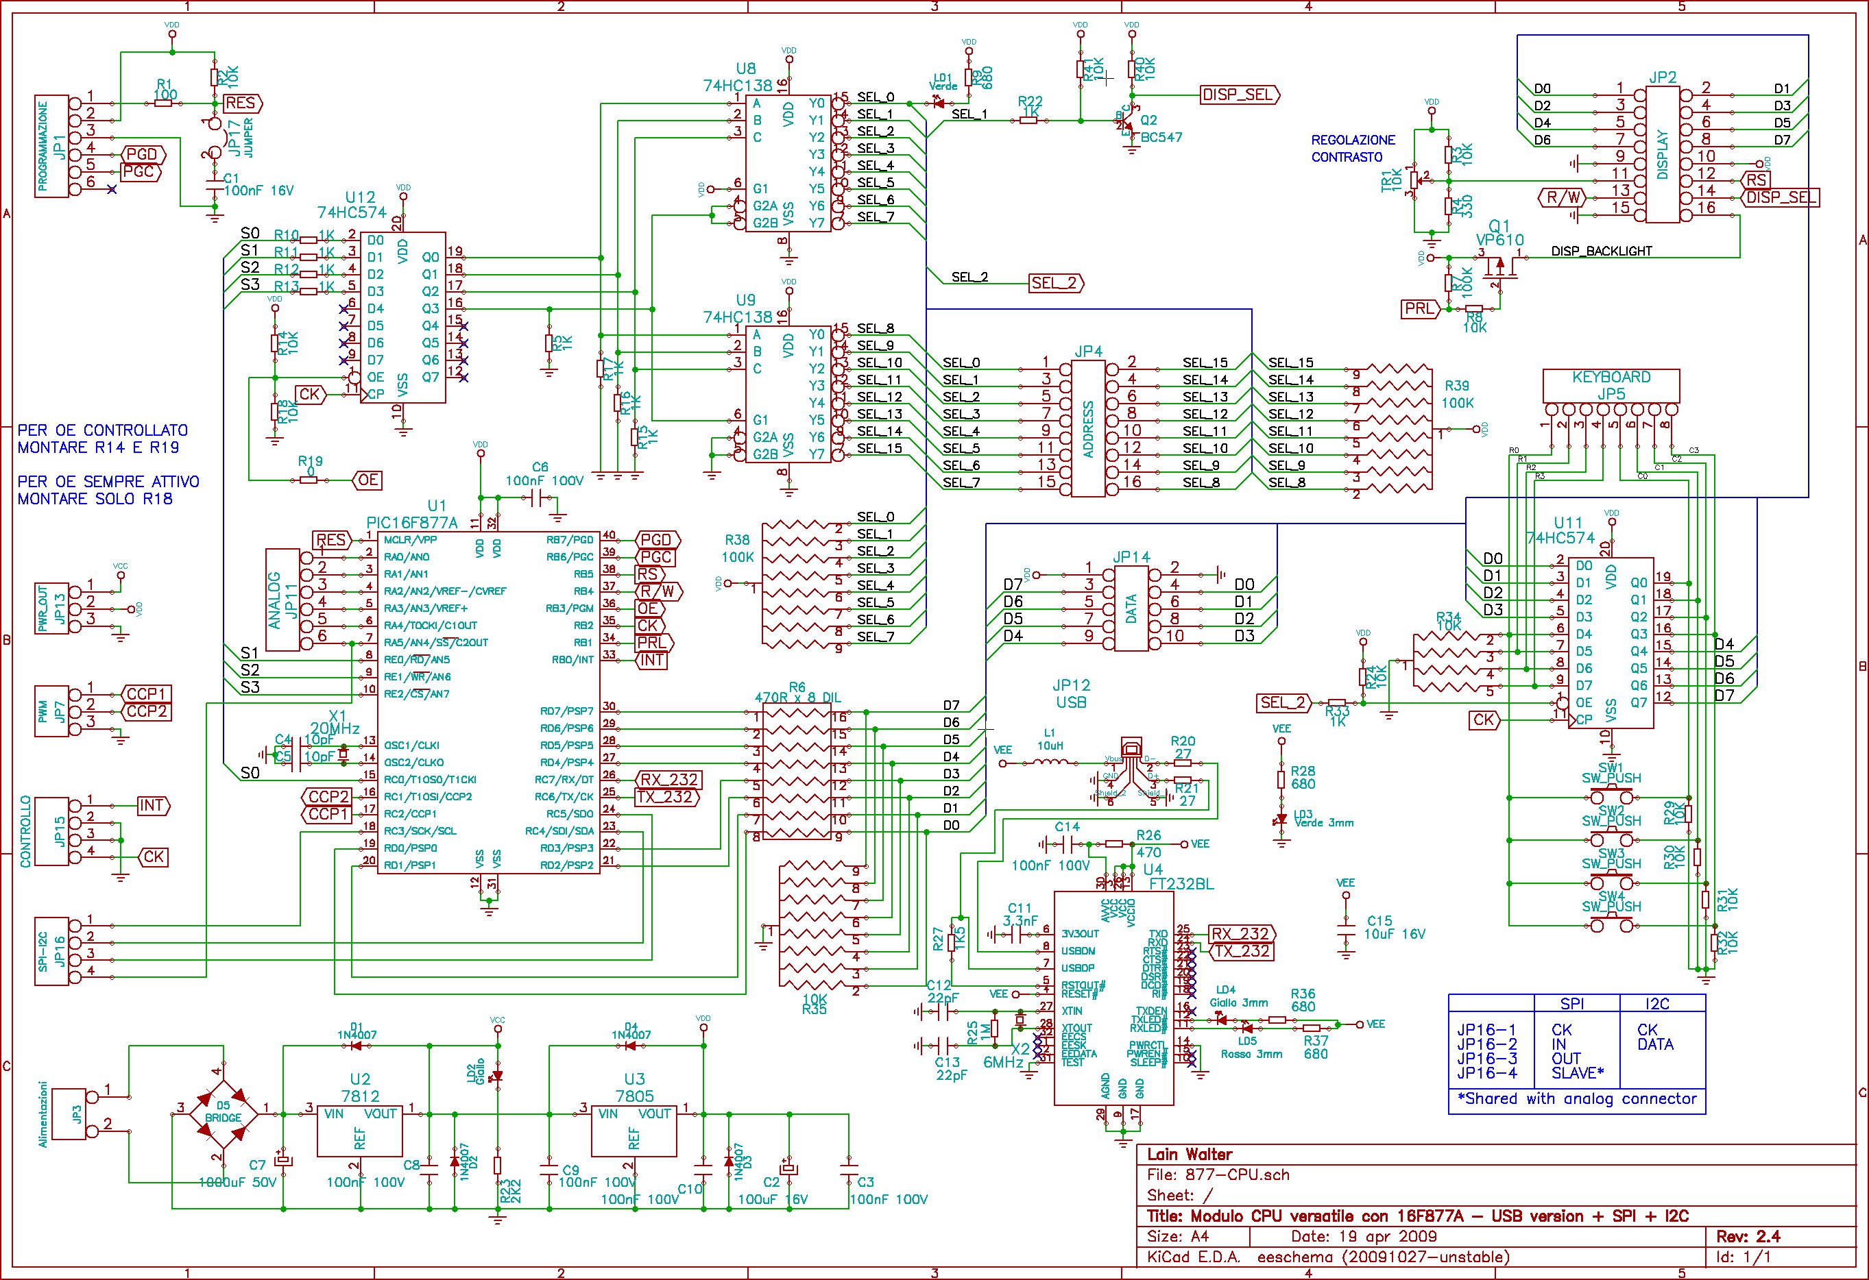Click the TX_232 label on U4
This screenshot has width=1869, height=1280.
click(1242, 951)
